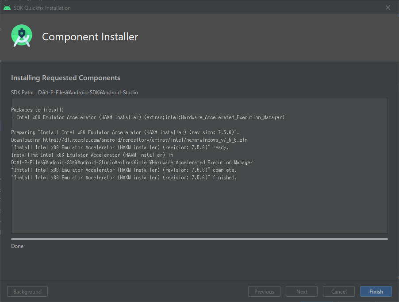
Task: Click the Finish button
Action: point(376,291)
